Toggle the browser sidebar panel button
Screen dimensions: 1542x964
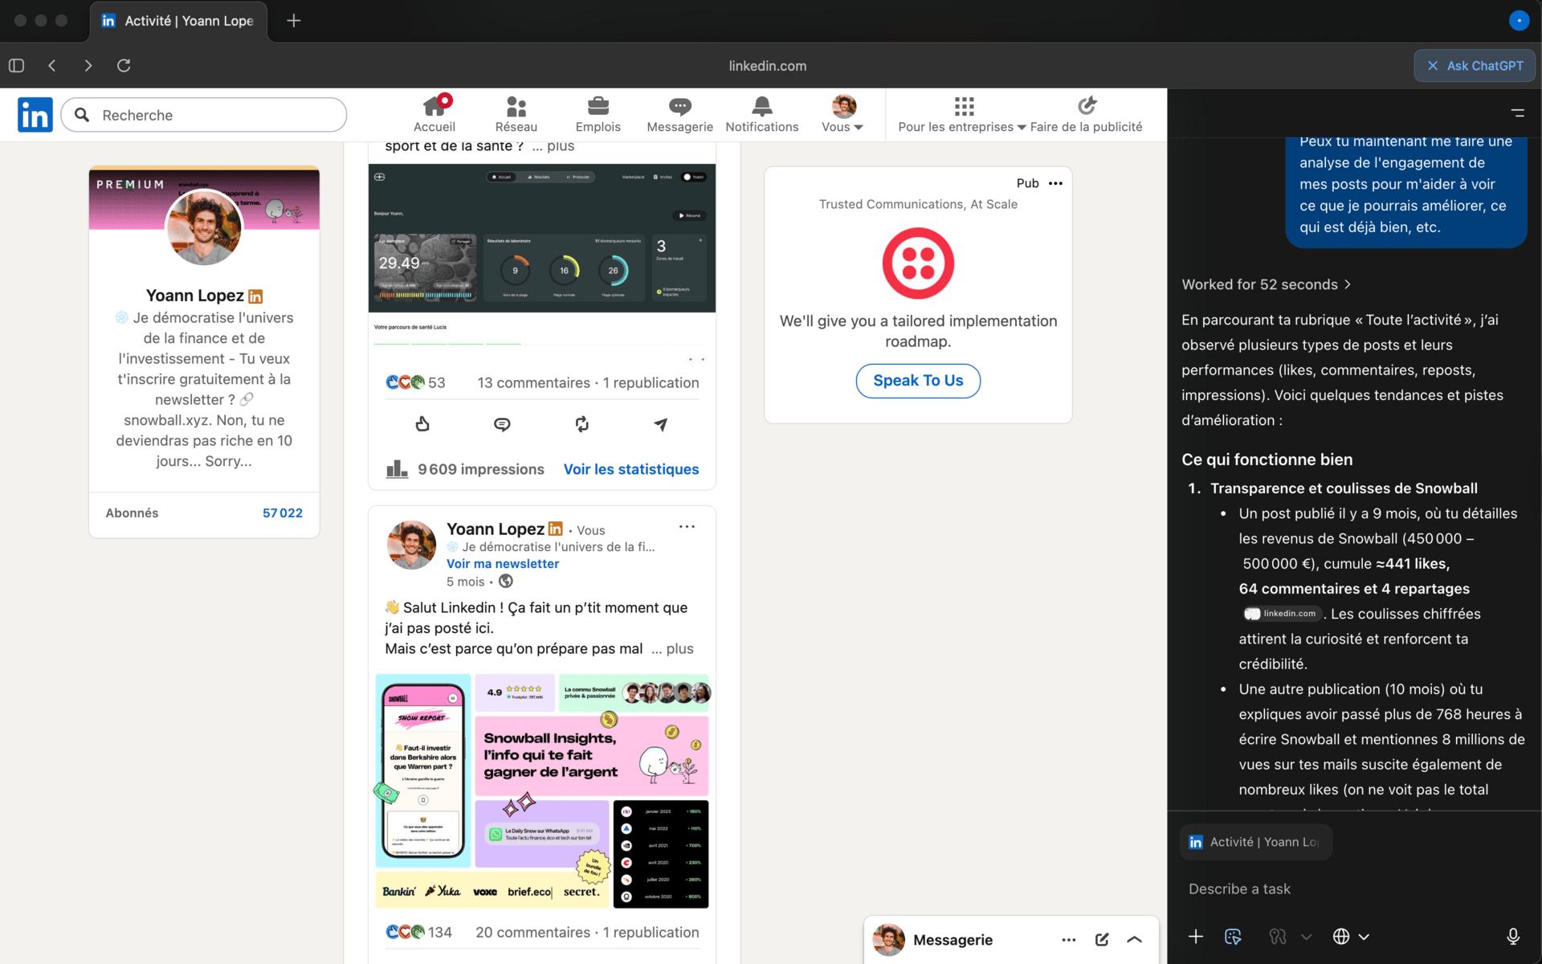(x=17, y=66)
